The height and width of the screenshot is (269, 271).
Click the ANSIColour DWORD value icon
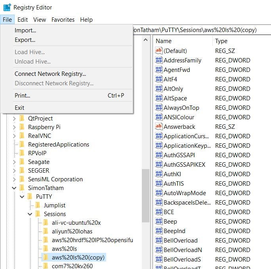click(x=158, y=117)
